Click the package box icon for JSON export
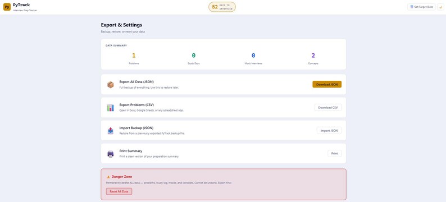 [x=110, y=85]
